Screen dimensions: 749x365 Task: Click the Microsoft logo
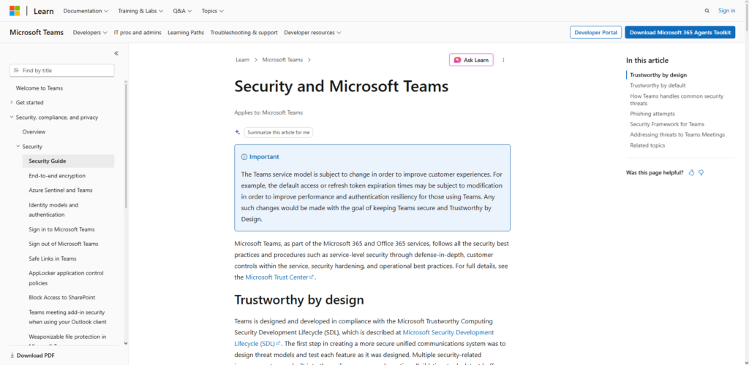click(15, 10)
